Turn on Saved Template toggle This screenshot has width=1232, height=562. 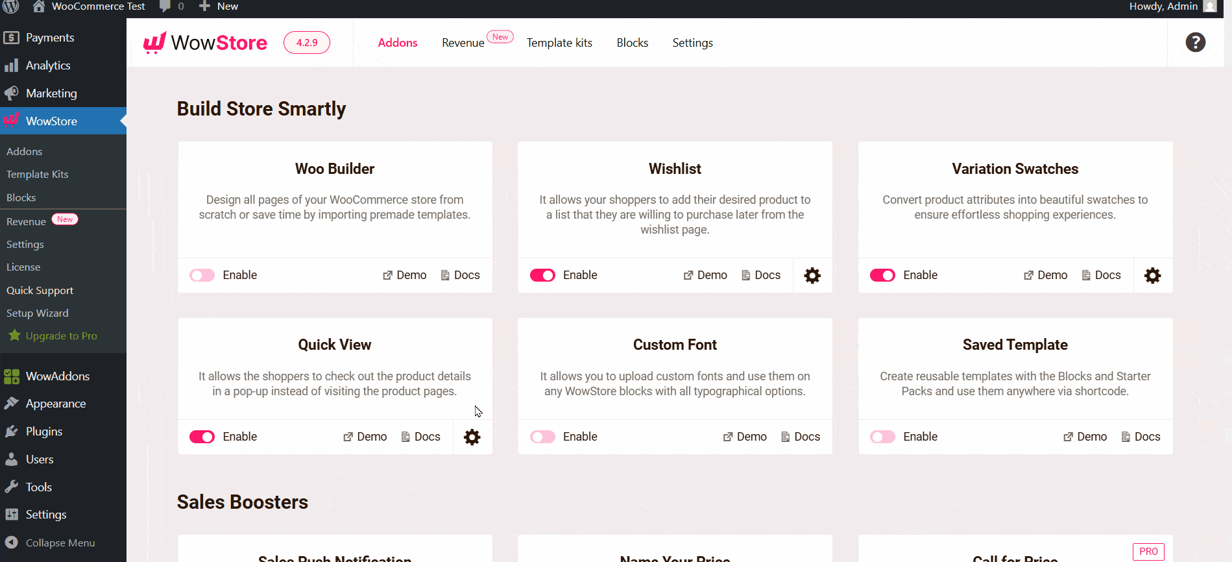pyautogui.click(x=882, y=437)
